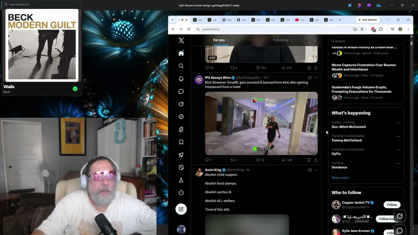Open options for OpTic trend
The image size is (418, 235).
click(398, 150)
